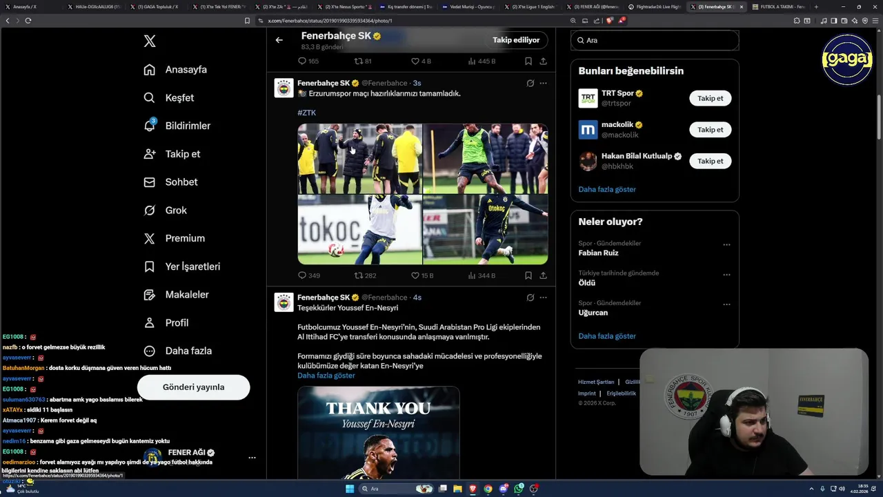Open Discord from the taskbar

click(504, 489)
